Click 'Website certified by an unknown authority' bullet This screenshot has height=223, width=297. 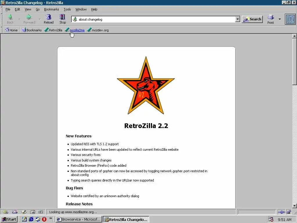105,196
